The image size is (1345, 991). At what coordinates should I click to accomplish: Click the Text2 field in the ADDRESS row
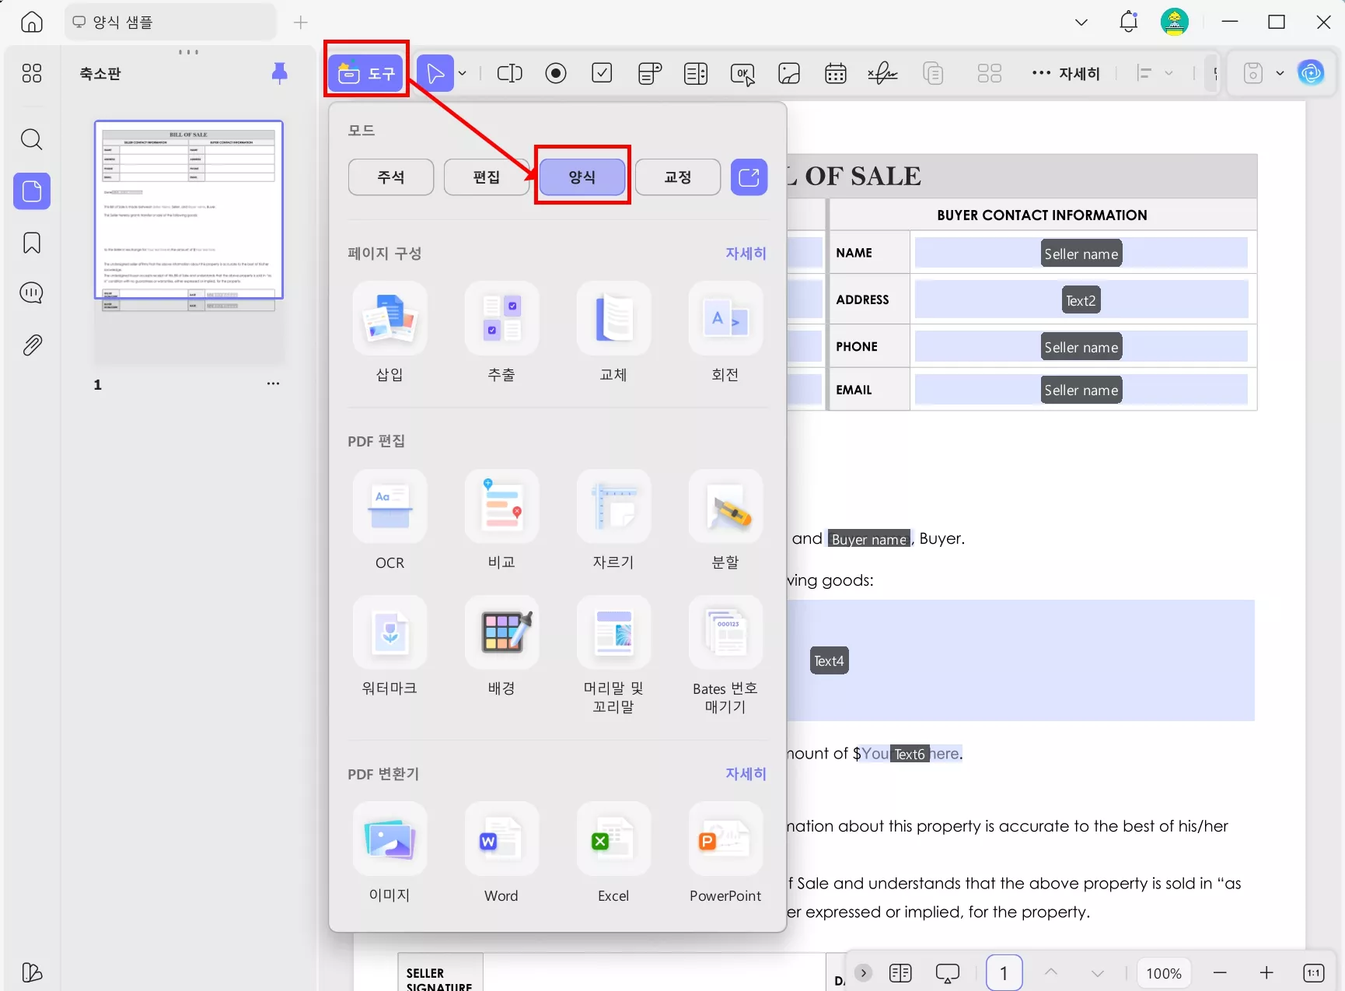(x=1081, y=300)
